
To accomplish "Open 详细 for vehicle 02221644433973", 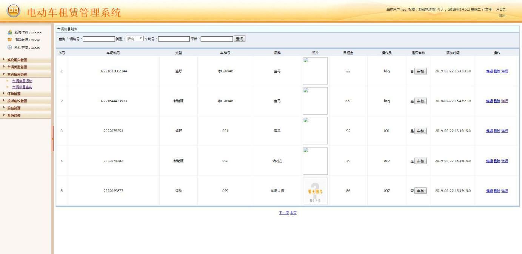I will coord(505,101).
